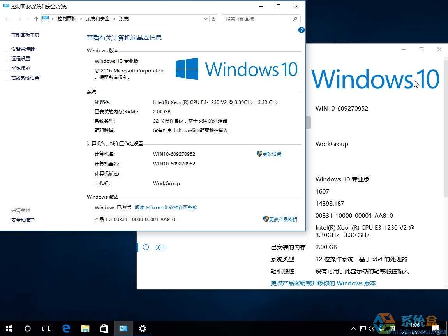Expand hidden icons in the system tray
This screenshot has height=336, width=448.
pos(353,329)
